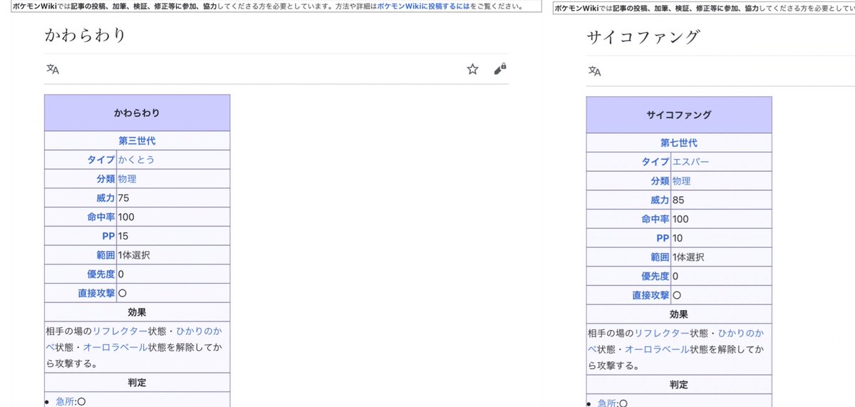Open the かくとう type link
This screenshot has height=407, width=855.
[136, 160]
